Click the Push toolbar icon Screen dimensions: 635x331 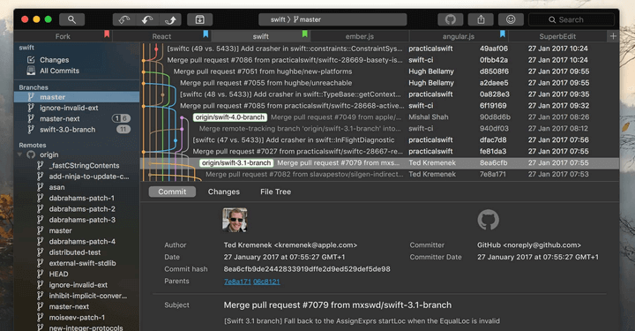[x=170, y=19]
